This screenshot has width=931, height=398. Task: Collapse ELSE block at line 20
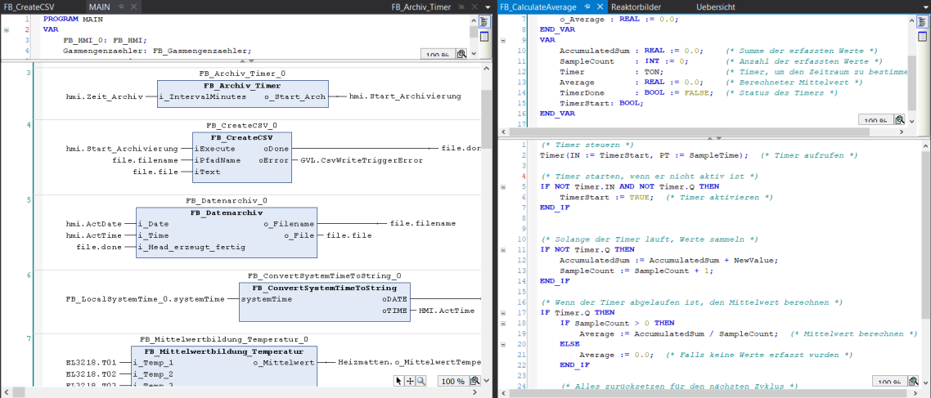pyautogui.click(x=503, y=344)
